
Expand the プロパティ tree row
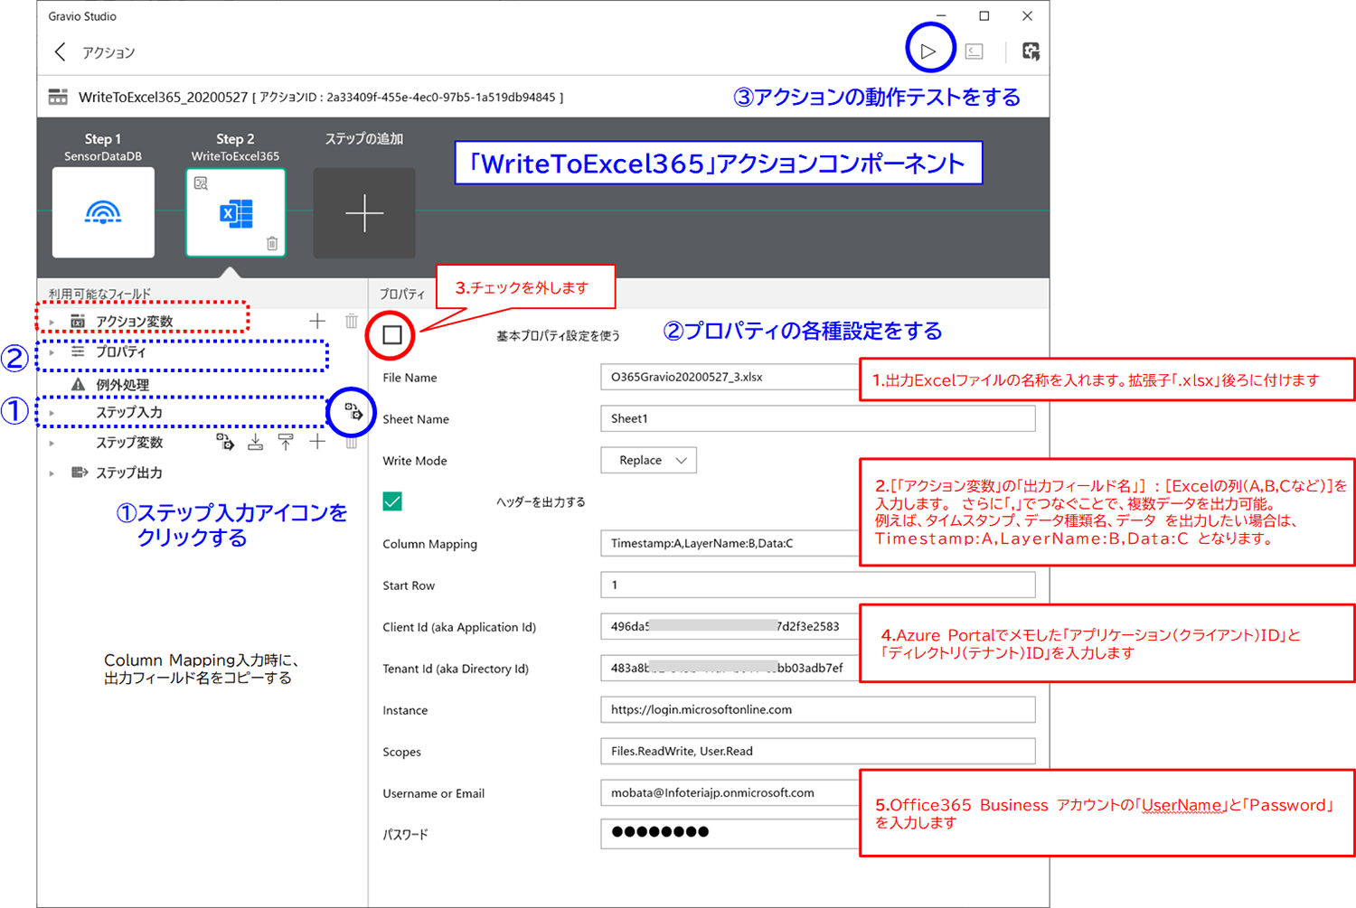click(x=52, y=352)
